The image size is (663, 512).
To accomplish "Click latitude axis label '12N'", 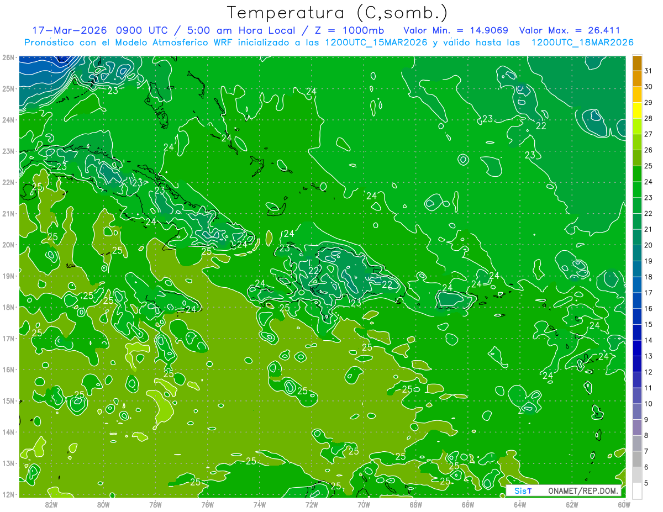I will pos(8,494).
